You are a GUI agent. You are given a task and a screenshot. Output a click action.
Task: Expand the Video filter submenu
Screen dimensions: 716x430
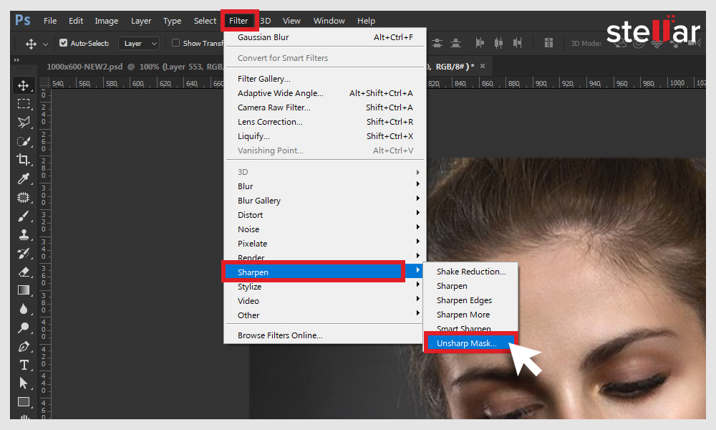[x=324, y=301]
